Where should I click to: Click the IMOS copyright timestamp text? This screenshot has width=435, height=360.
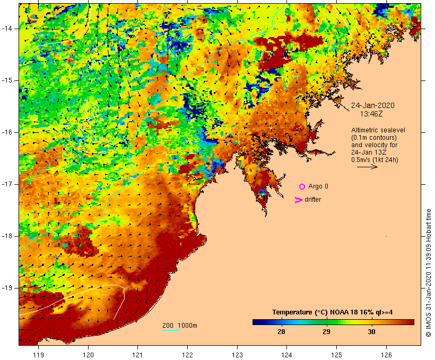click(428, 273)
